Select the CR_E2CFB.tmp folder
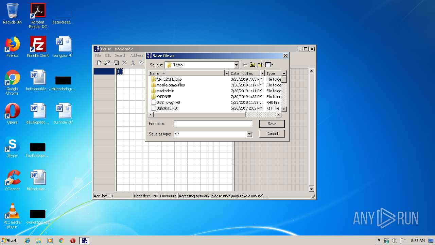Image resolution: width=435 pixels, height=245 pixels. tap(167, 79)
